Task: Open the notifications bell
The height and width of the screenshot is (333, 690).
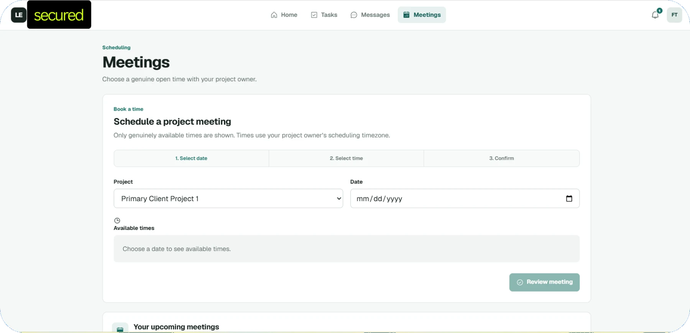Action: (x=655, y=15)
